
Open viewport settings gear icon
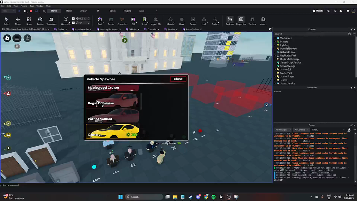tap(270, 29)
